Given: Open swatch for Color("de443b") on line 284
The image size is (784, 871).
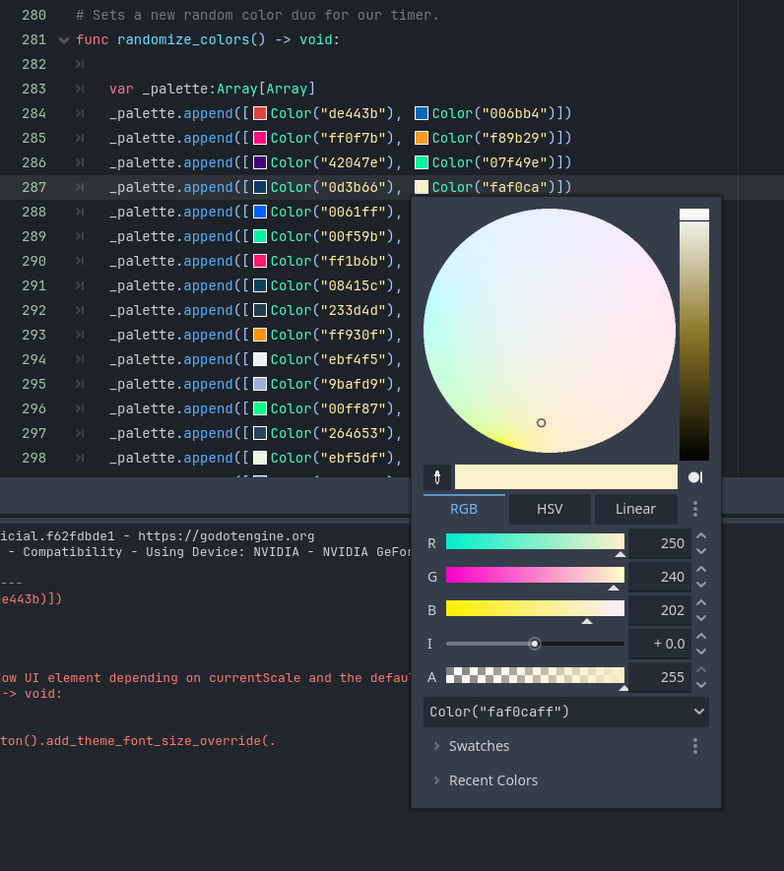Looking at the screenshot, I should (260, 113).
